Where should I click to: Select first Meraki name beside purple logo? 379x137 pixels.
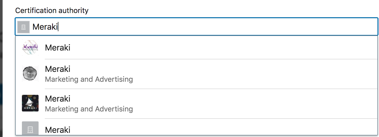click(58, 48)
